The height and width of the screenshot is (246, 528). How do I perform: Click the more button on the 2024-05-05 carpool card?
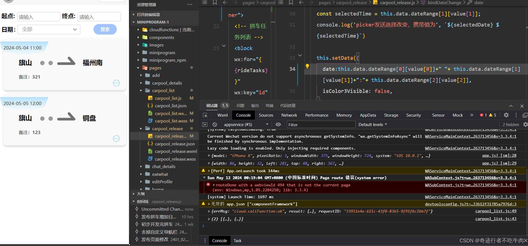click(116, 138)
